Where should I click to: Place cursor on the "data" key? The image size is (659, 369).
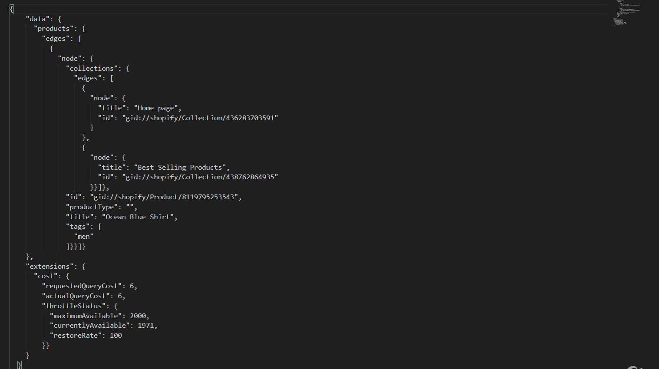[37, 19]
